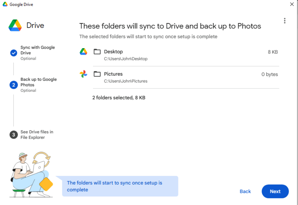Screen dimensions: 298x205
Task: Click the completed step checkmark icon
Action: (x=13, y=53)
